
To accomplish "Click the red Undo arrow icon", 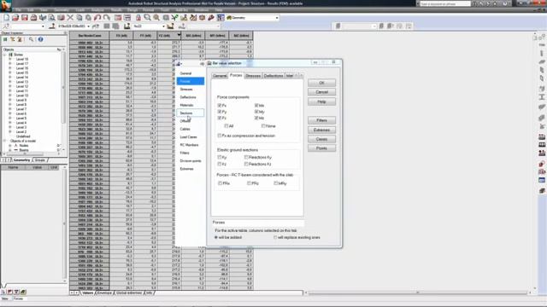I will [97, 17].
